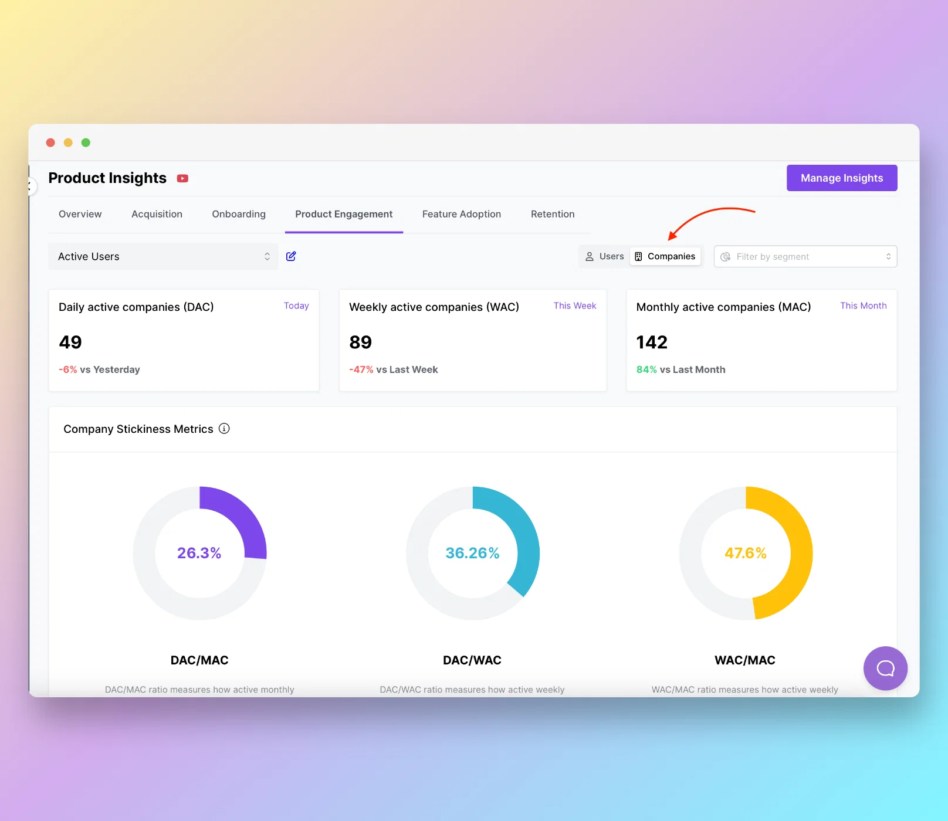Go to the Retention tab
This screenshot has height=821, width=948.
point(553,214)
